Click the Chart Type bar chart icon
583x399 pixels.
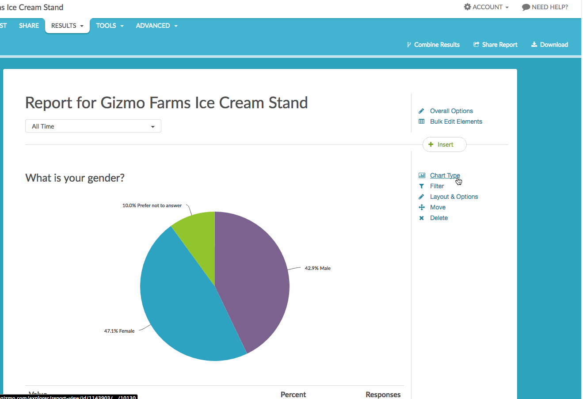coord(422,175)
